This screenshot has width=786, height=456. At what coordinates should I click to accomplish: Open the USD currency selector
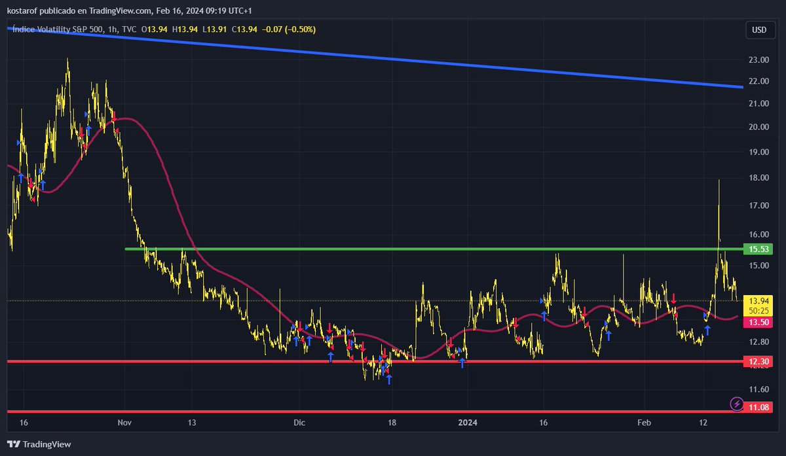tap(759, 30)
